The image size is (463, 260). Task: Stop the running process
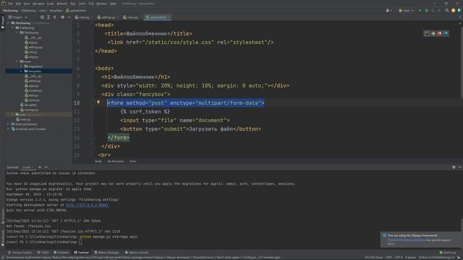(439, 10)
